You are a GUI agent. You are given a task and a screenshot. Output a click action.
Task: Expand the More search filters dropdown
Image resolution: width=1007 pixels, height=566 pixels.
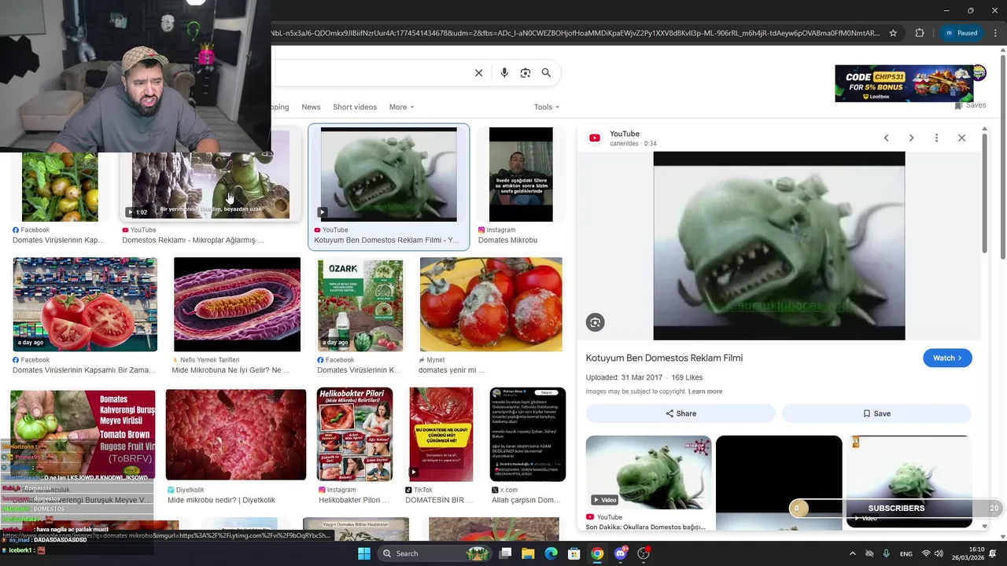tap(401, 107)
